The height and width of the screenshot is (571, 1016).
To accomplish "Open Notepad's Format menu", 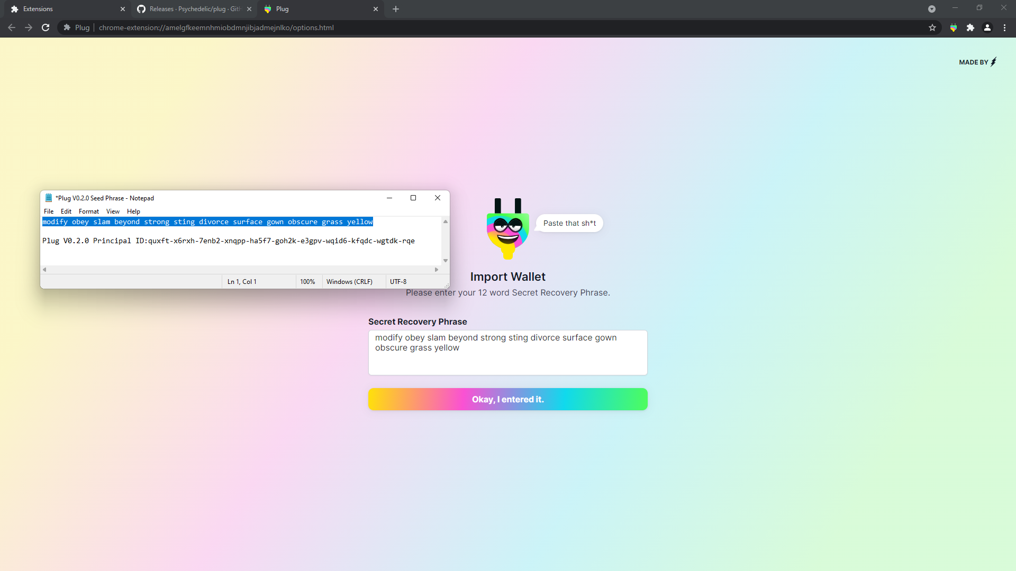I will (x=89, y=211).
